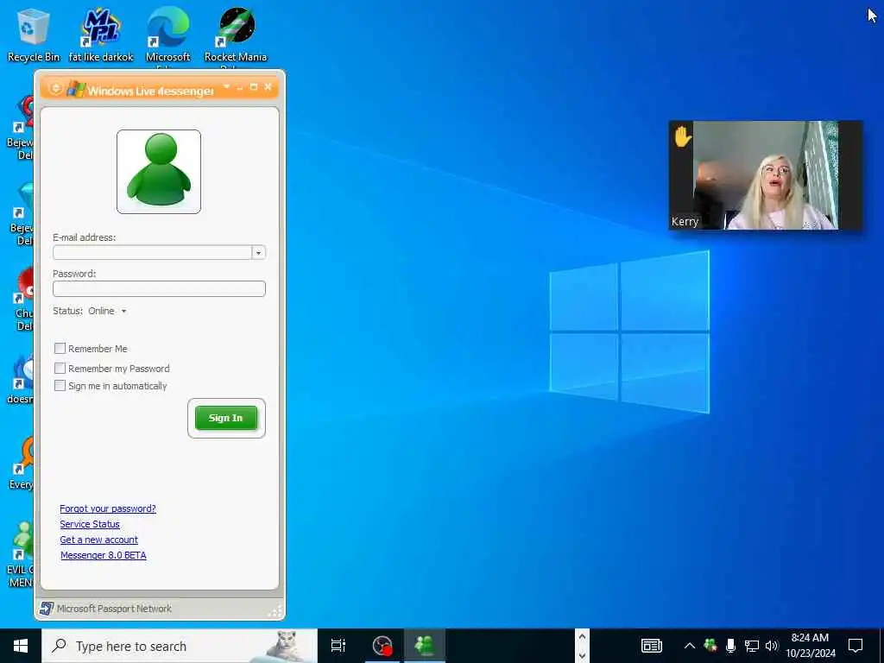
Task: Click the raised hand icon on Kerry's video
Action: coord(682,137)
